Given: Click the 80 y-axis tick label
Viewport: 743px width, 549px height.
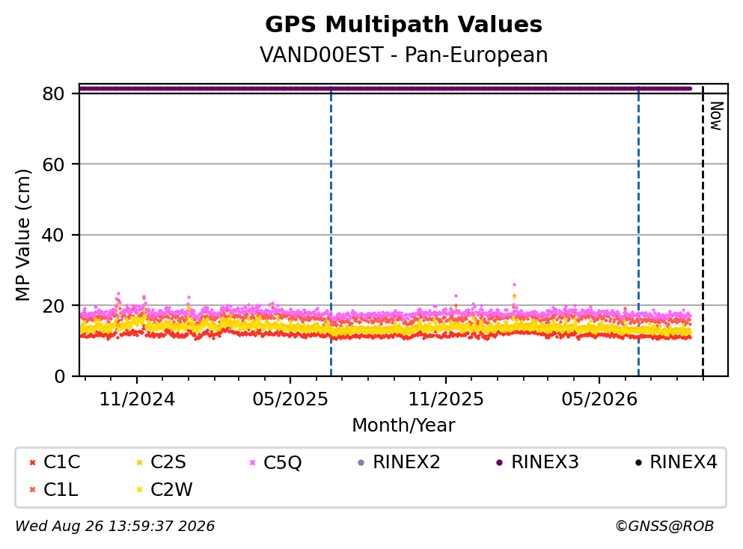Looking at the screenshot, I should click(53, 93).
